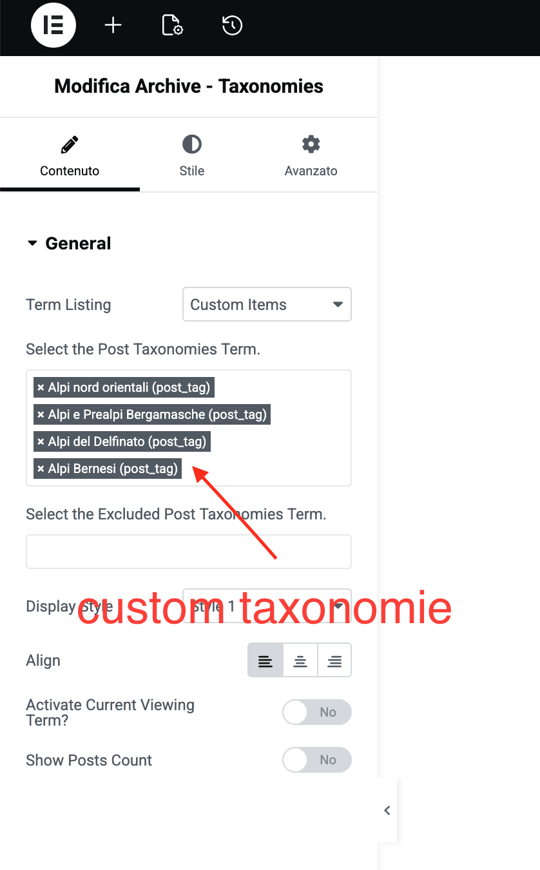Enable the Show Posts Count switch
Screen dimensions: 540x870
317,760
